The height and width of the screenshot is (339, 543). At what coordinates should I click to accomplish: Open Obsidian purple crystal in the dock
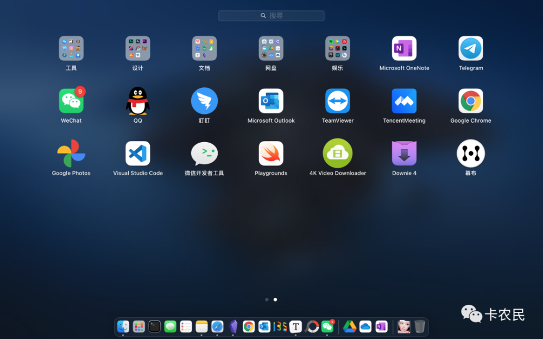coord(233,327)
